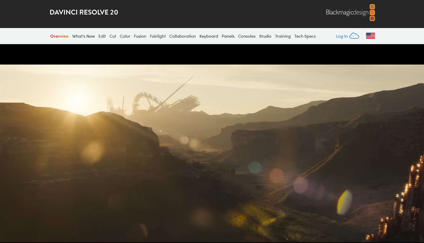Switch to the Cut tab

tap(113, 36)
